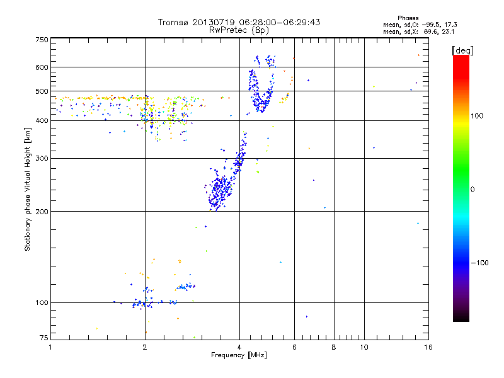The image size is (504, 378).
Task: Click the y-axis tick label '600'
Action: 42,67
